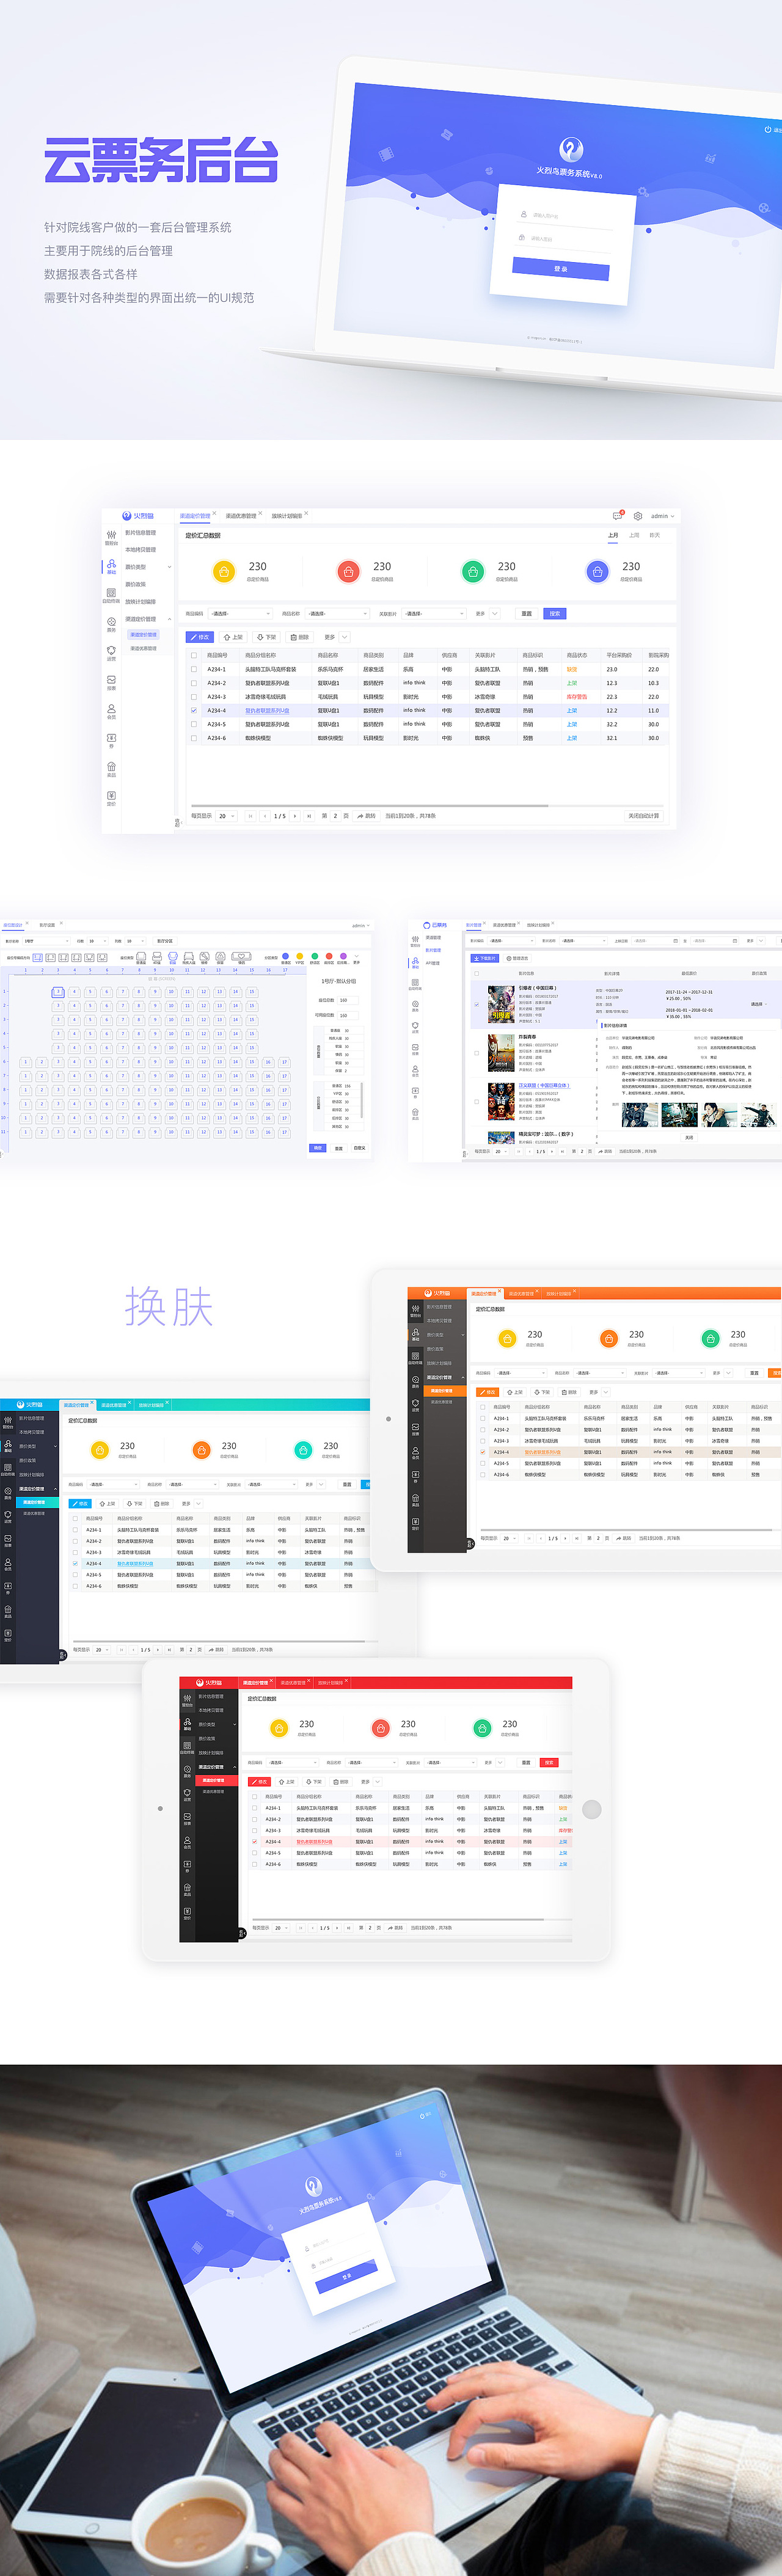Large white dashboard: open 管控台 sidebar icon
The height and width of the screenshot is (2576, 782).
111,538
